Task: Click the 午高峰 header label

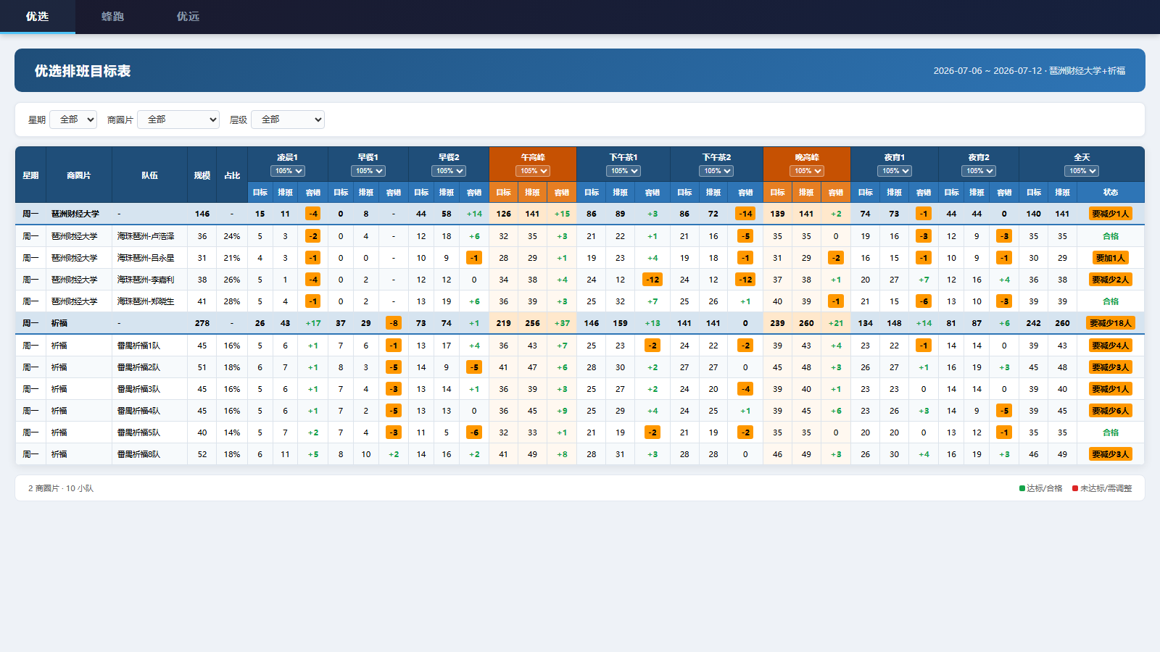Action: (533, 157)
